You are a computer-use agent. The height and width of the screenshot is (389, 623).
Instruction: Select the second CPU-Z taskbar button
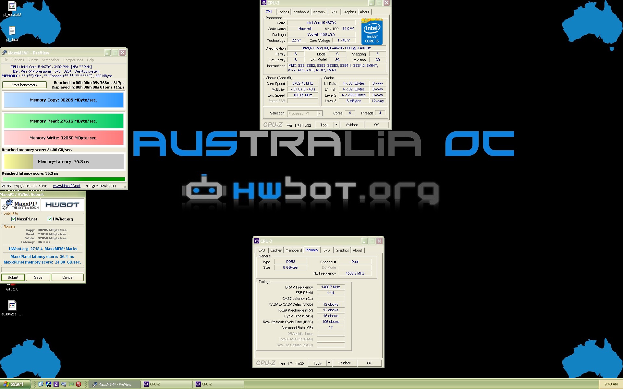point(219,384)
